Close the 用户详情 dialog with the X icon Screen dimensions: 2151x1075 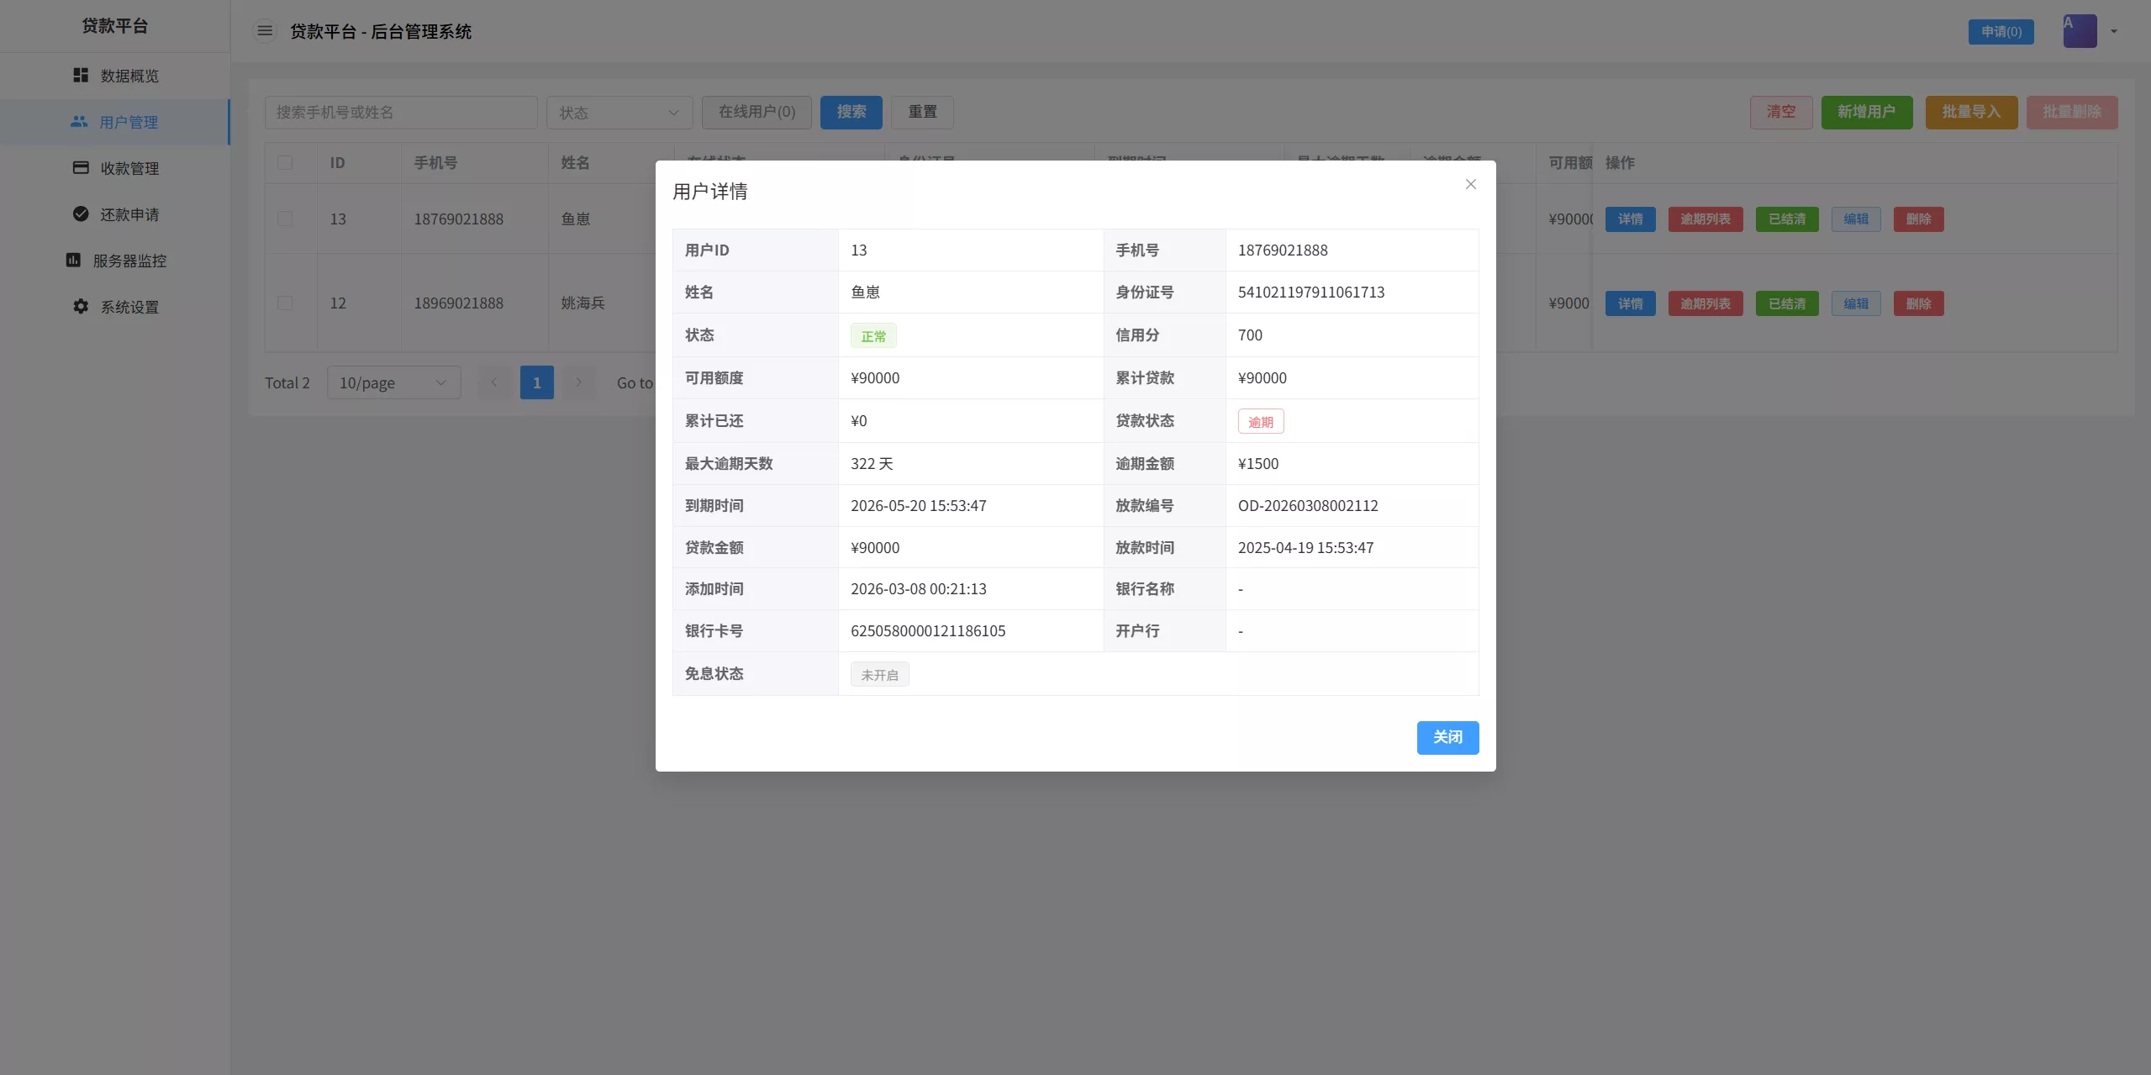pos(1469,183)
